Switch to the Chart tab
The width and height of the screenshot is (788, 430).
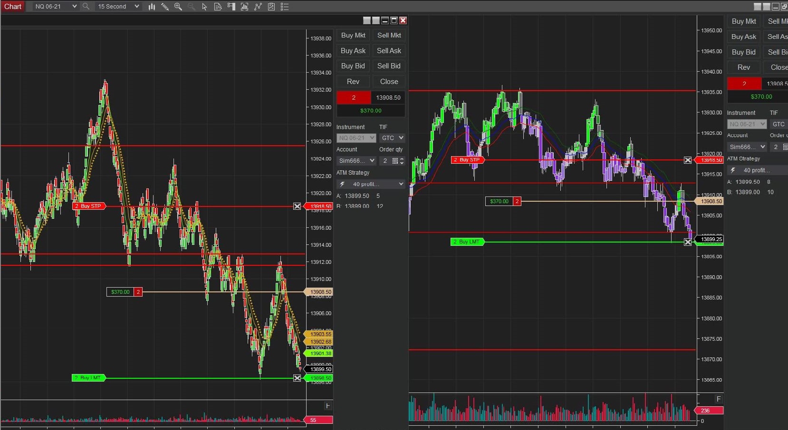click(x=13, y=7)
